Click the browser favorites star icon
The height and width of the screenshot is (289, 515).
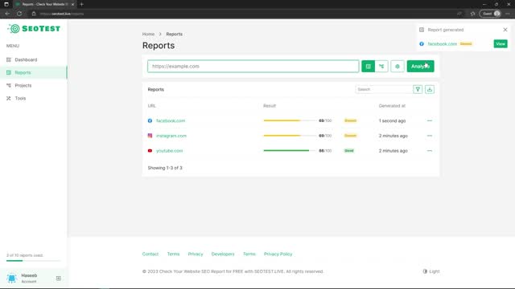[472, 14]
